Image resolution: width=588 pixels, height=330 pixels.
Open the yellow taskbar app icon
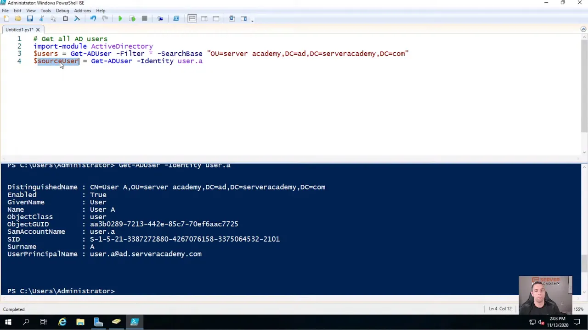(x=116, y=322)
